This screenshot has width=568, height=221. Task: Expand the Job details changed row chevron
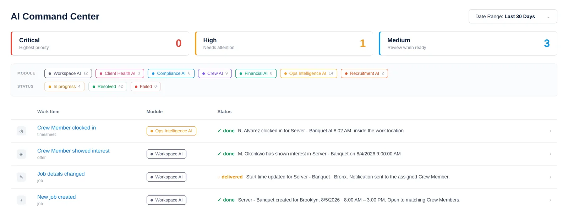(x=550, y=177)
